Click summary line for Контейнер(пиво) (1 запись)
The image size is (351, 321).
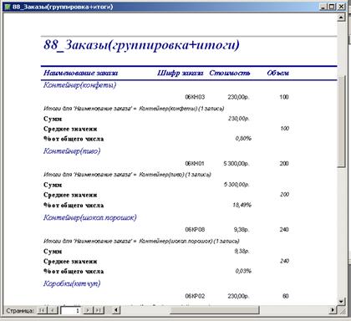(x=127, y=175)
